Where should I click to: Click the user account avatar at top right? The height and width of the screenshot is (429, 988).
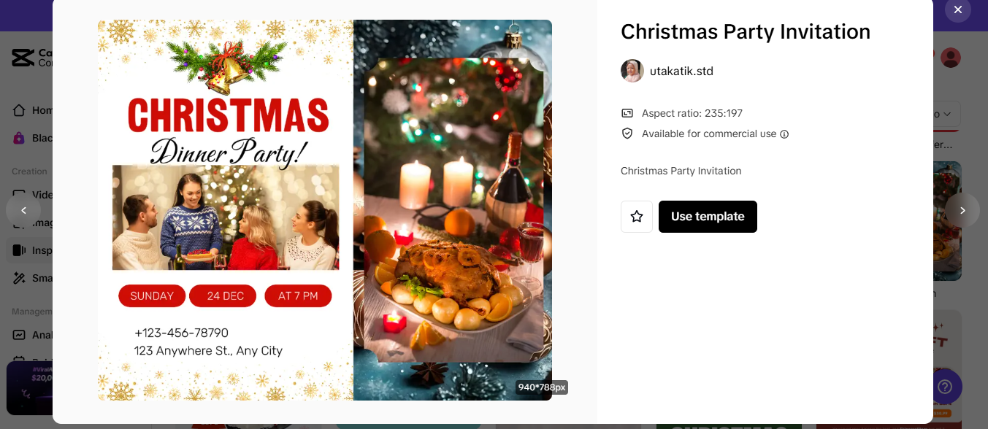pyautogui.click(x=951, y=58)
